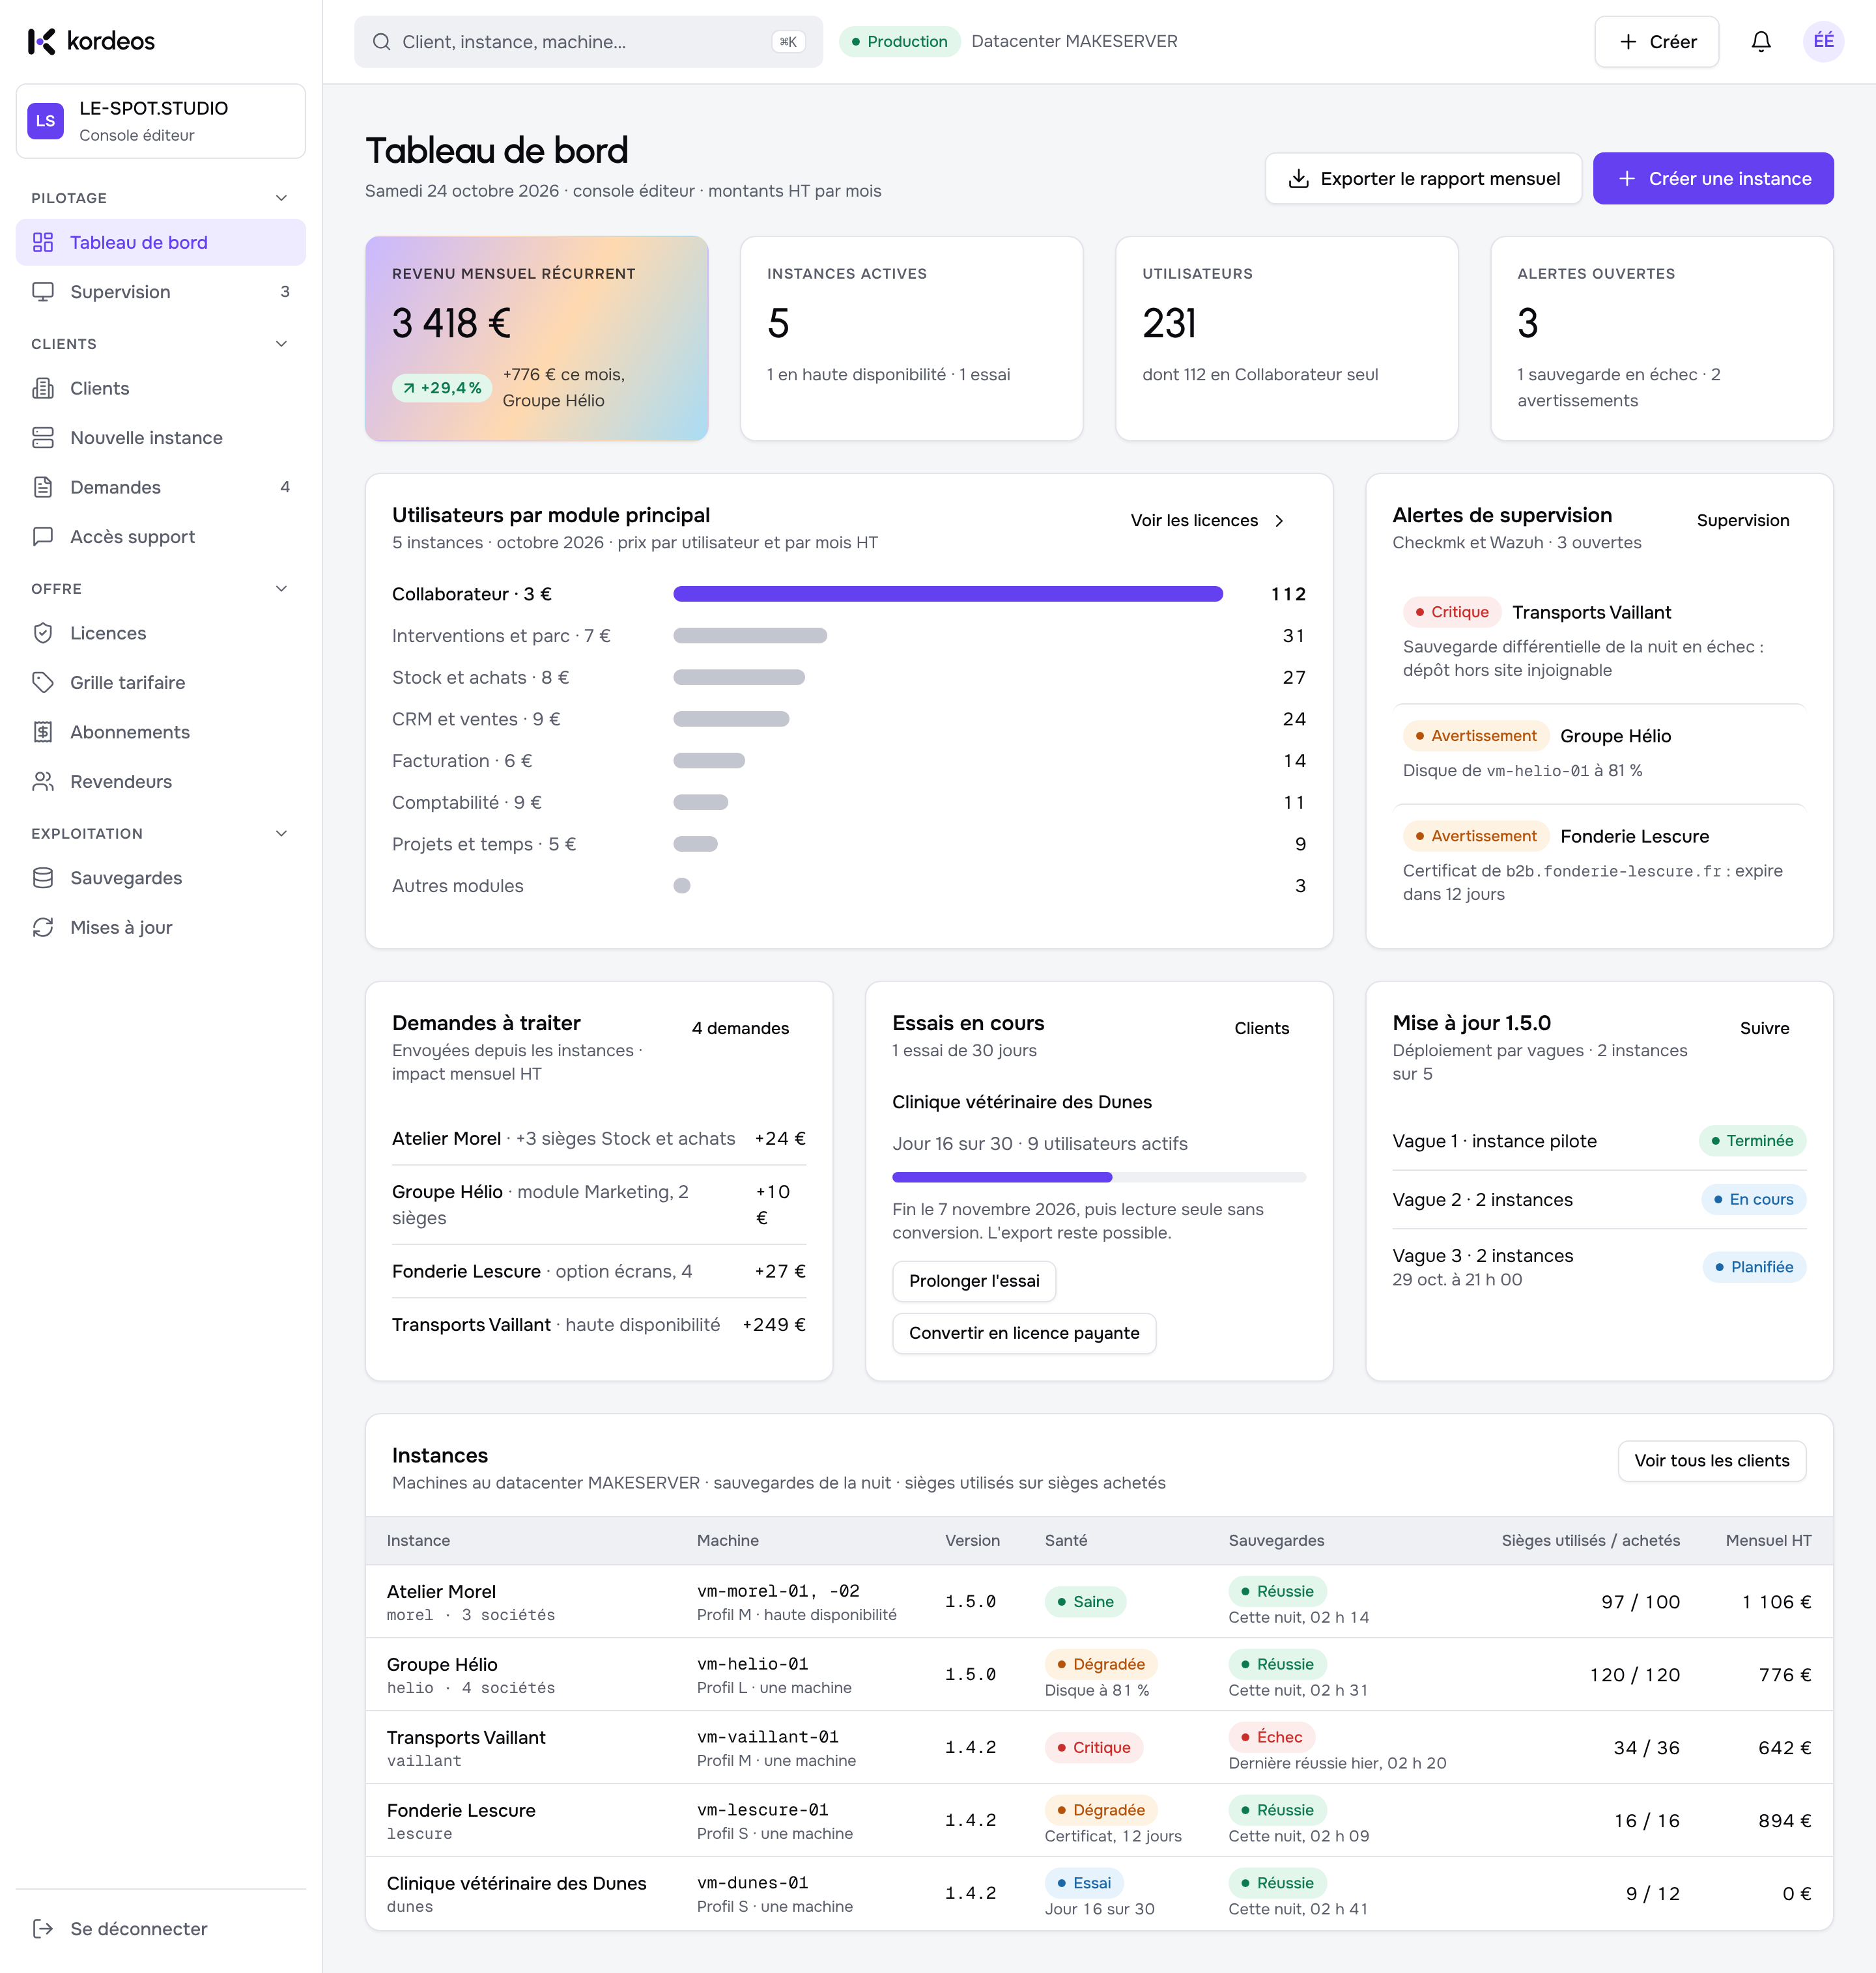The image size is (1876, 1973).
Task: Open Supervision from the sidebar monitor icon
Action: click(43, 292)
